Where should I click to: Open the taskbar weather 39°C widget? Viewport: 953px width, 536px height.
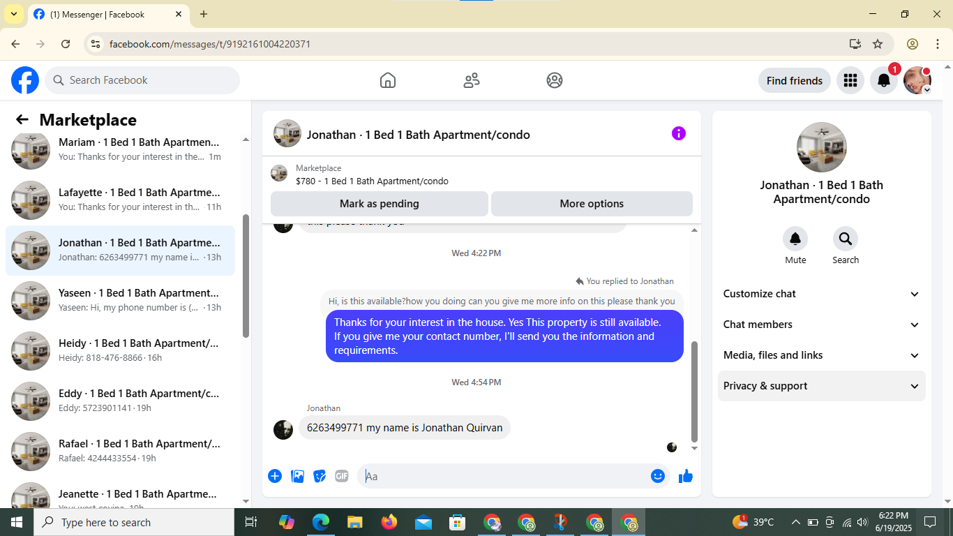[753, 522]
